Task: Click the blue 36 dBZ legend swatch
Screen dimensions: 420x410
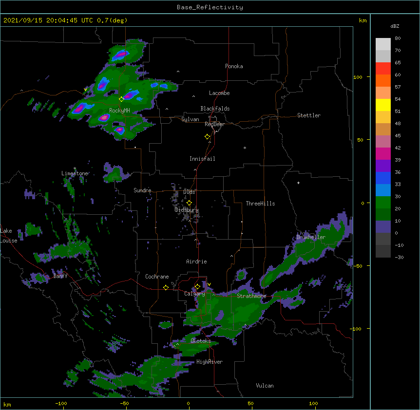Action: pyautogui.click(x=383, y=178)
